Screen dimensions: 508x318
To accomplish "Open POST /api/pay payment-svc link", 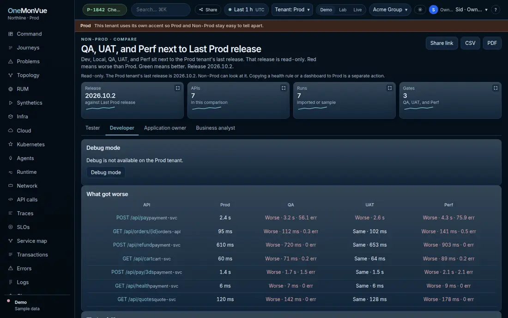I will pyautogui.click(x=147, y=218).
